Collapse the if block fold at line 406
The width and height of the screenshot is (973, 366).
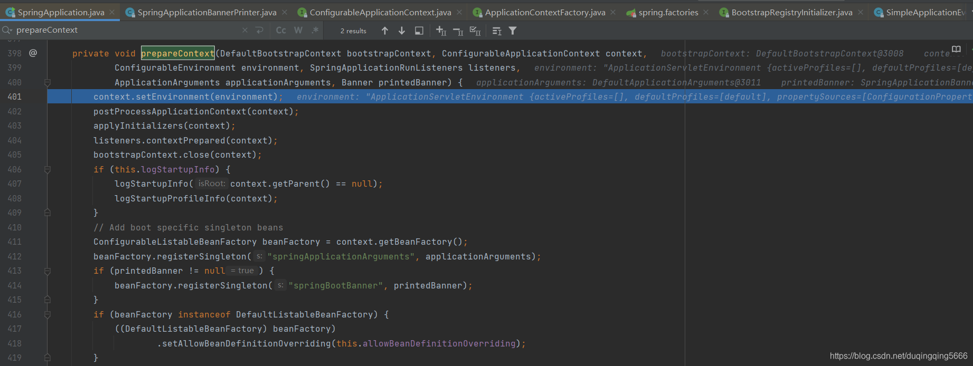pyautogui.click(x=48, y=170)
